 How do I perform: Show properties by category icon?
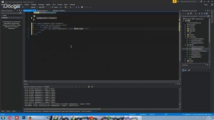(183, 70)
